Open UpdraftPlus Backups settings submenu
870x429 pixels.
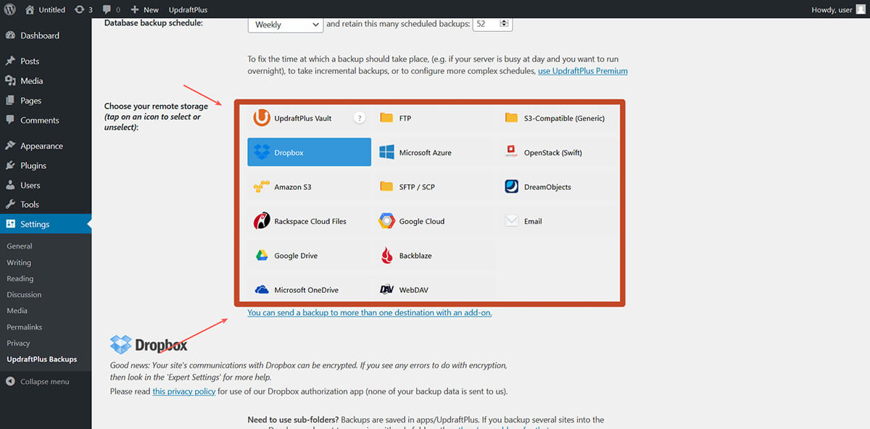tap(42, 359)
